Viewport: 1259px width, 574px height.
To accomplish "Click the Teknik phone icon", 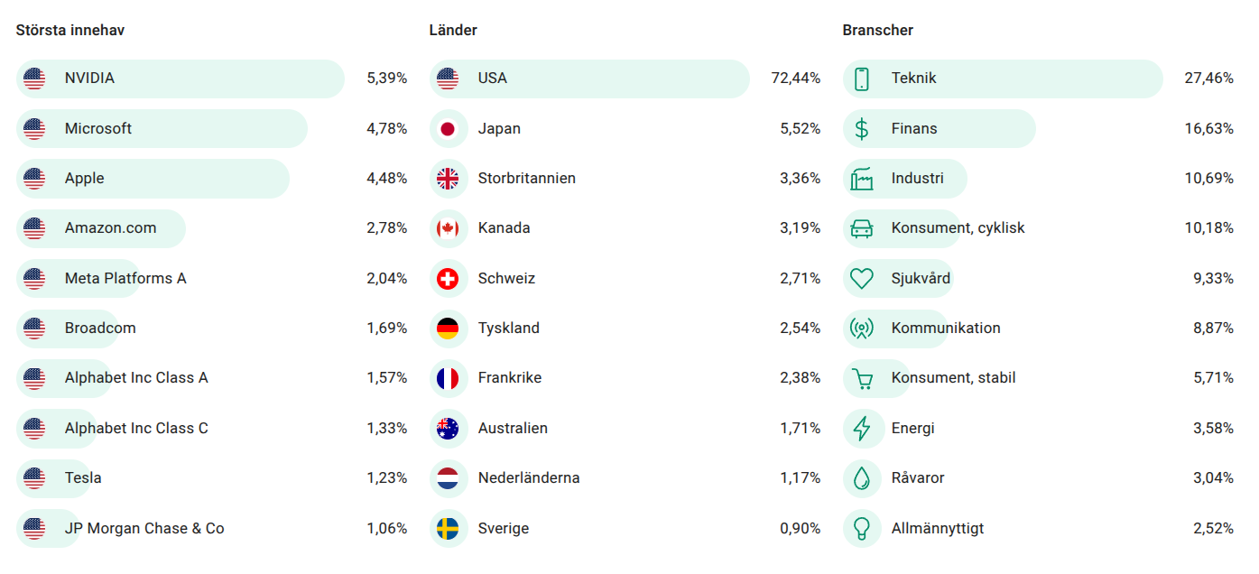I will click(x=862, y=79).
